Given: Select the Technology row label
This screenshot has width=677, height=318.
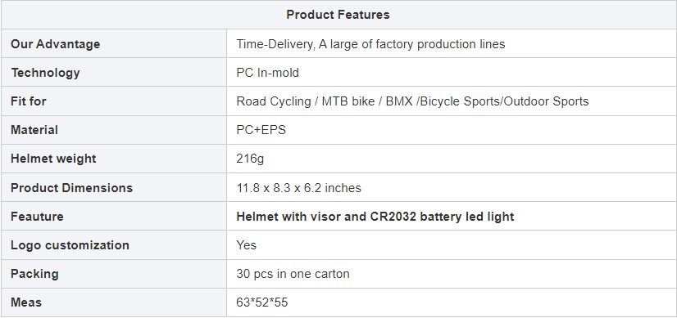Looking at the screenshot, I should tap(45, 73).
